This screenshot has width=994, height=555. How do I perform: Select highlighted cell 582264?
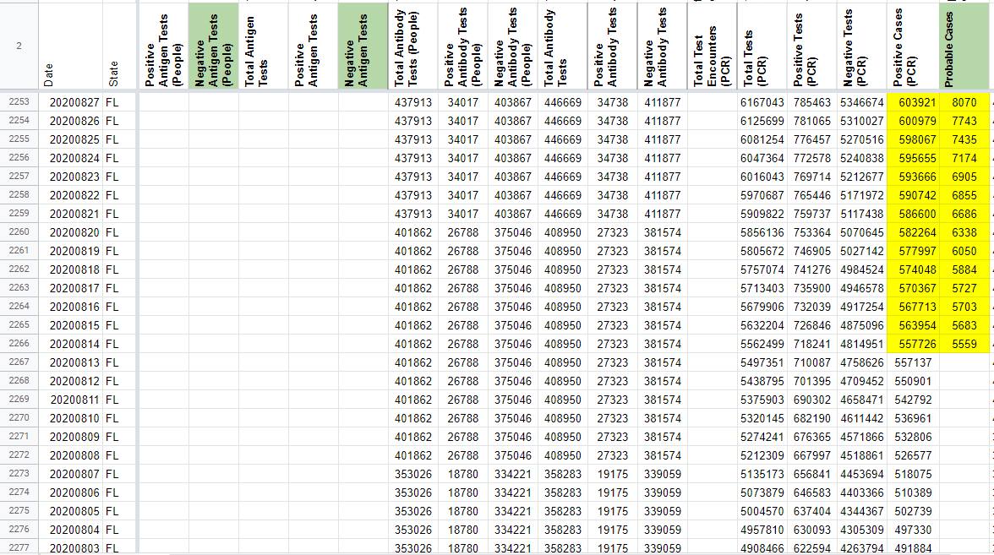pyautogui.click(x=914, y=231)
